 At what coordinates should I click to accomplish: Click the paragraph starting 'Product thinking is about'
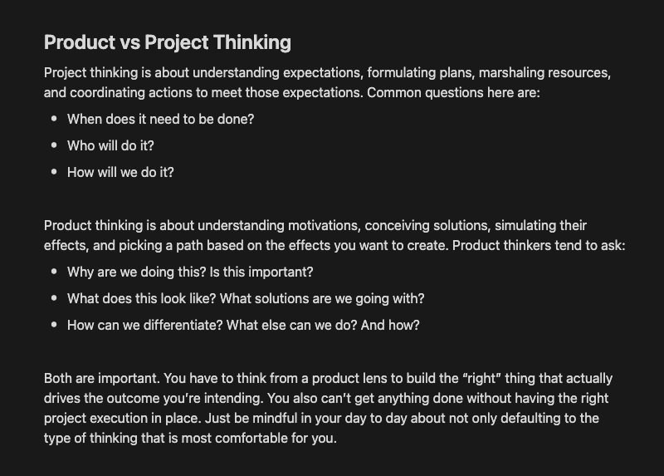point(334,235)
